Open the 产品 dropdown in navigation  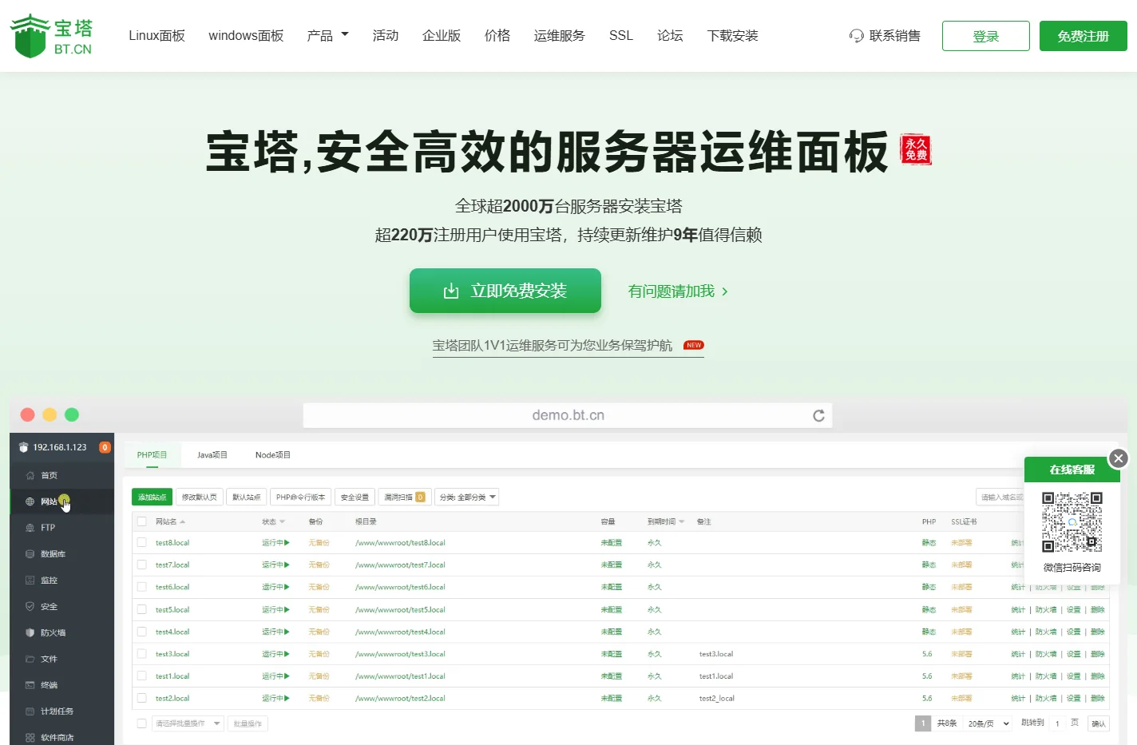point(328,35)
